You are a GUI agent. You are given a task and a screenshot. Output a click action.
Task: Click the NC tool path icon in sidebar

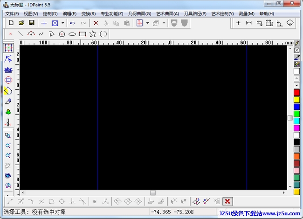pyautogui.click(x=8, y=123)
